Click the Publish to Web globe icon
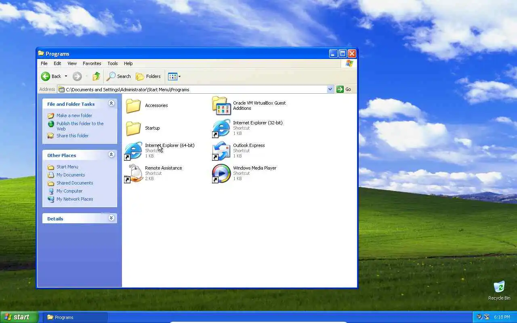The height and width of the screenshot is (323, 517). click(51, 124)
